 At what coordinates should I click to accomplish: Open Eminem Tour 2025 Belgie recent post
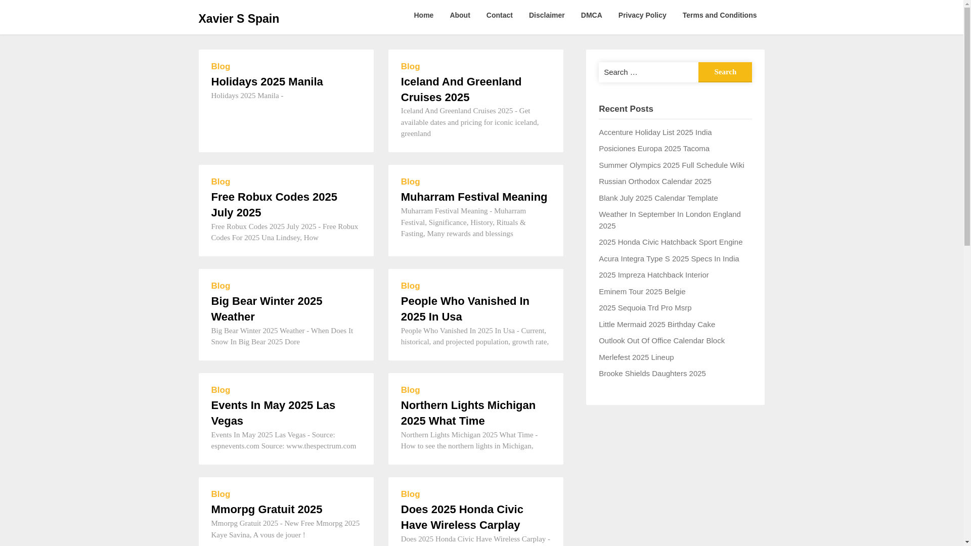[x=642, y=291]
